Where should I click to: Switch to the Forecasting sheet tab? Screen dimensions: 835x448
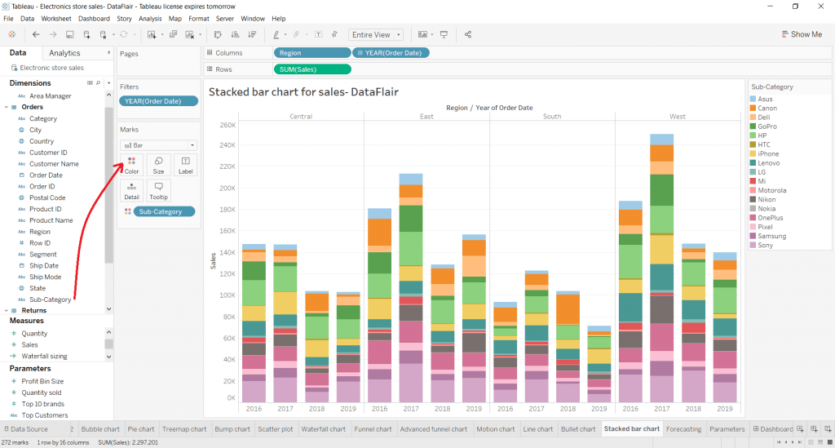click(x=683, y=428)
